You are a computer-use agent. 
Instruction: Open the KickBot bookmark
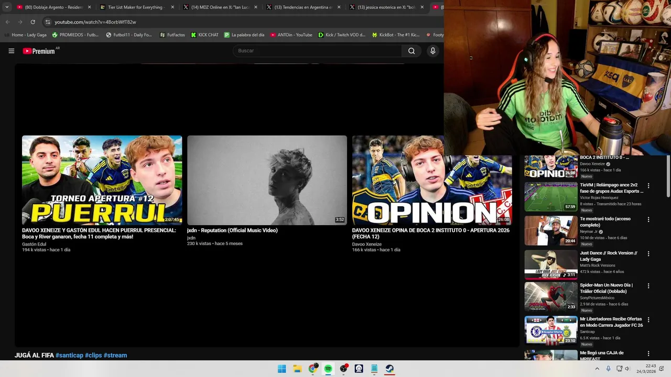[x=395, y=35]
